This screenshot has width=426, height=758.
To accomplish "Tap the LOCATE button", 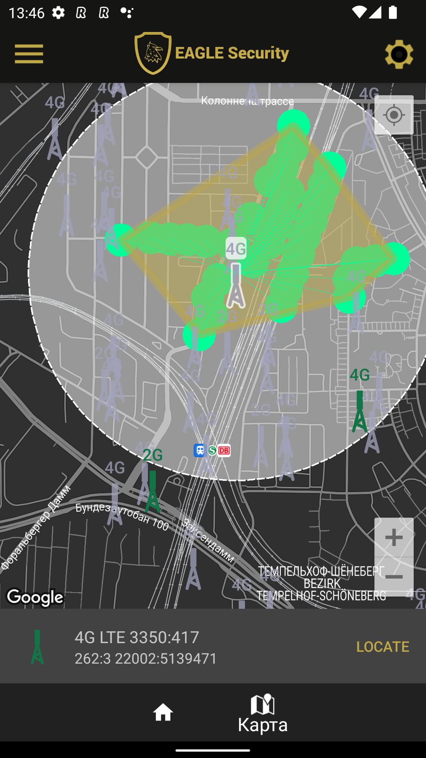I will tap(383, 647).
